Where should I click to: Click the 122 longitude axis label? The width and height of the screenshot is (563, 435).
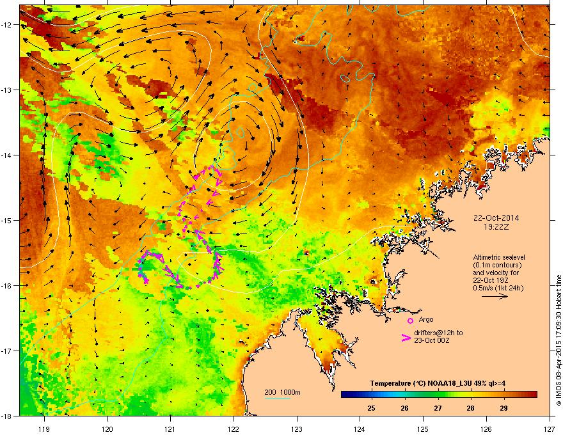click(x=234, y=429)
